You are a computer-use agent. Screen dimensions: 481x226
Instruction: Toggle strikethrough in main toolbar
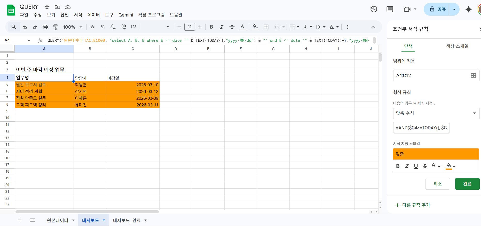click(232, 27)
